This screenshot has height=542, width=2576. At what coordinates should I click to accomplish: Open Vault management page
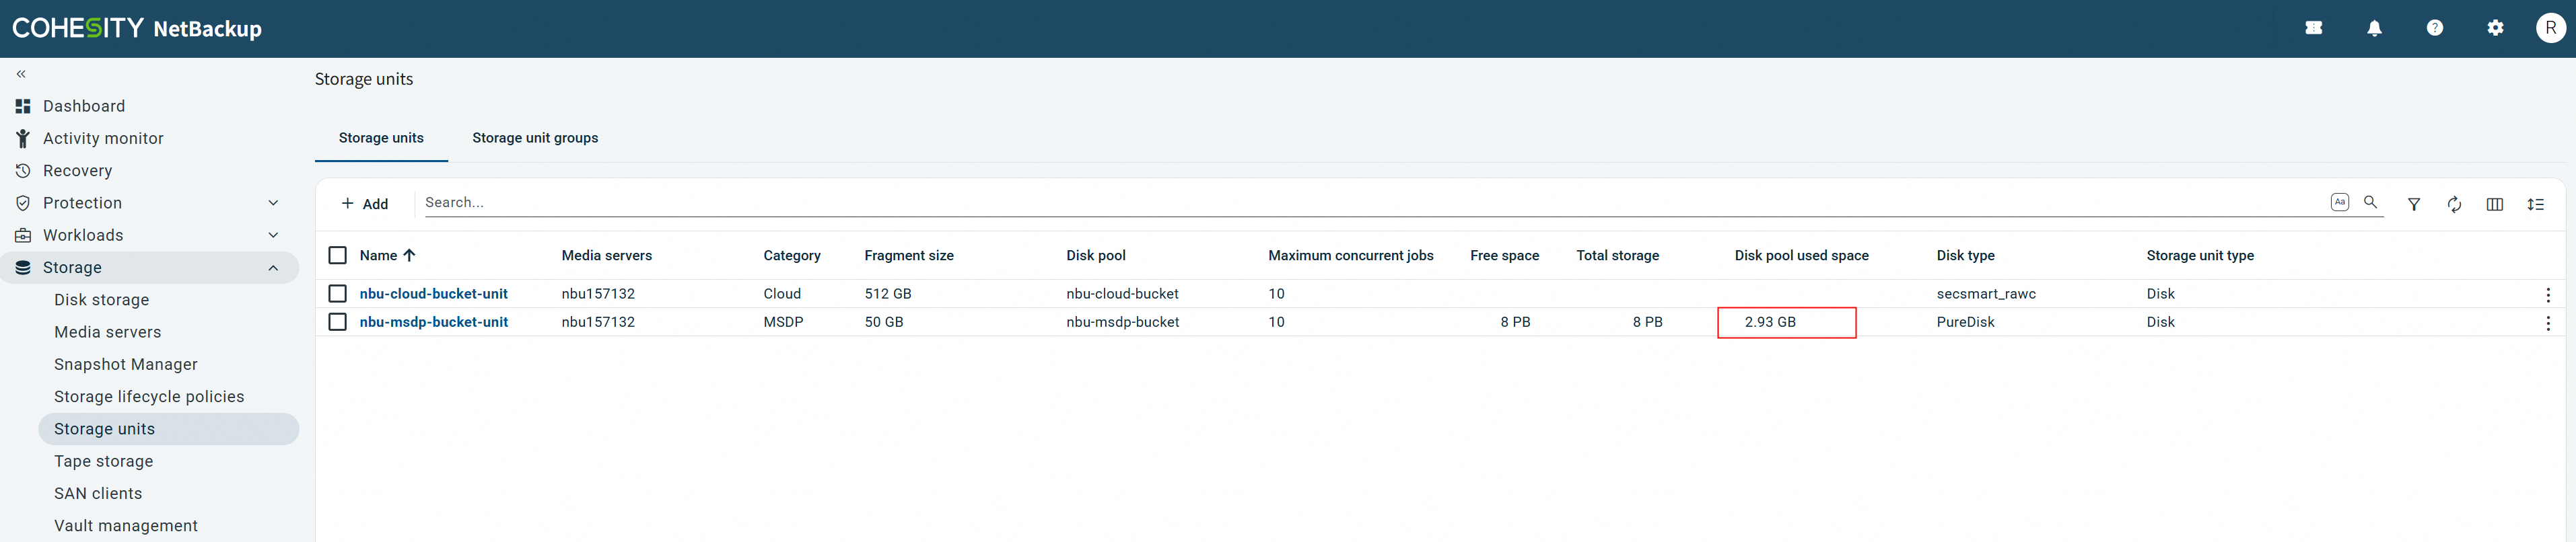pos(125,526)
